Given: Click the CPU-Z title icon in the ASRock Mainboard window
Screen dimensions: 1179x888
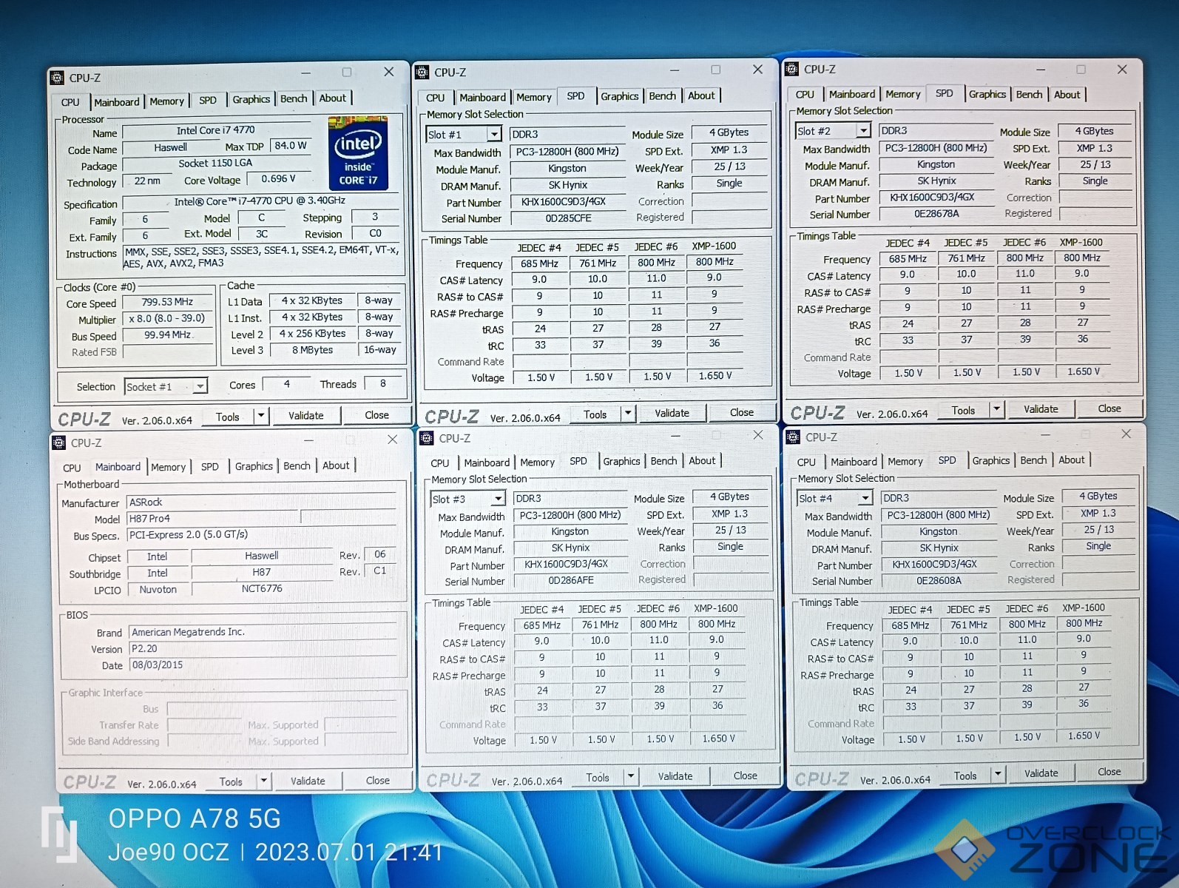Looking at the screenshot, I should pyautogui.click(x=58, y=443).
